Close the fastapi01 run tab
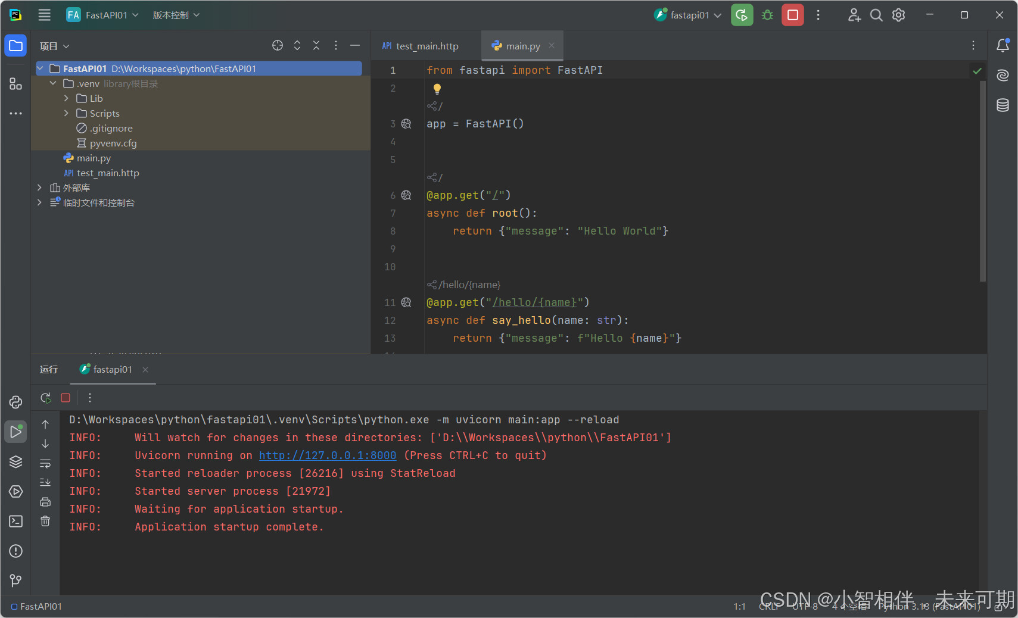1018x618 pixels. 145,370
